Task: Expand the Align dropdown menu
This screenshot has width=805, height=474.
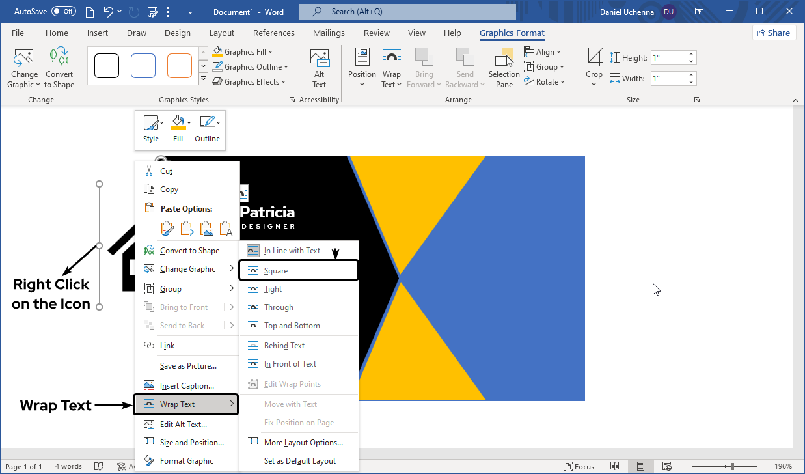Action: click(x=544, y=52)
